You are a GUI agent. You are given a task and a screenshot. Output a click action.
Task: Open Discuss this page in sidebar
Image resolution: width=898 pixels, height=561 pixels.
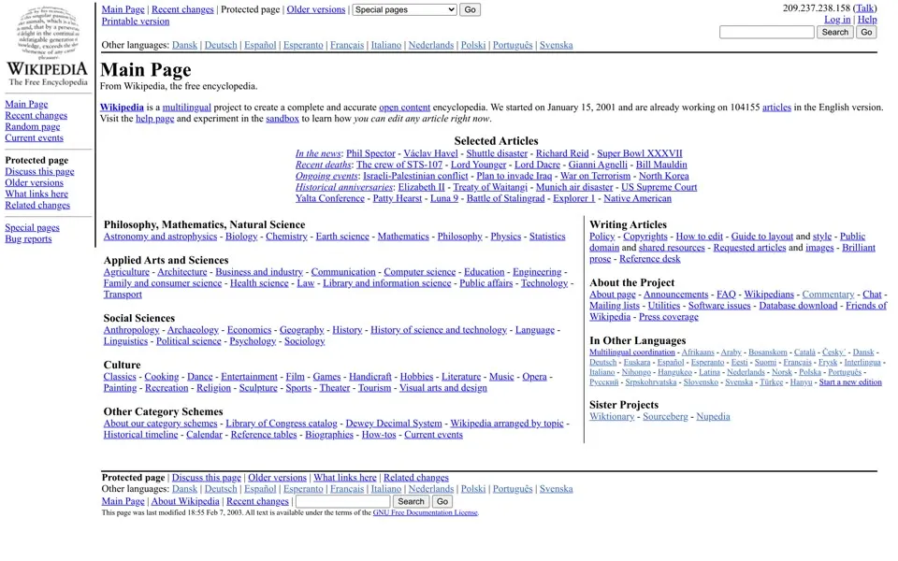(x=39, y=172)
